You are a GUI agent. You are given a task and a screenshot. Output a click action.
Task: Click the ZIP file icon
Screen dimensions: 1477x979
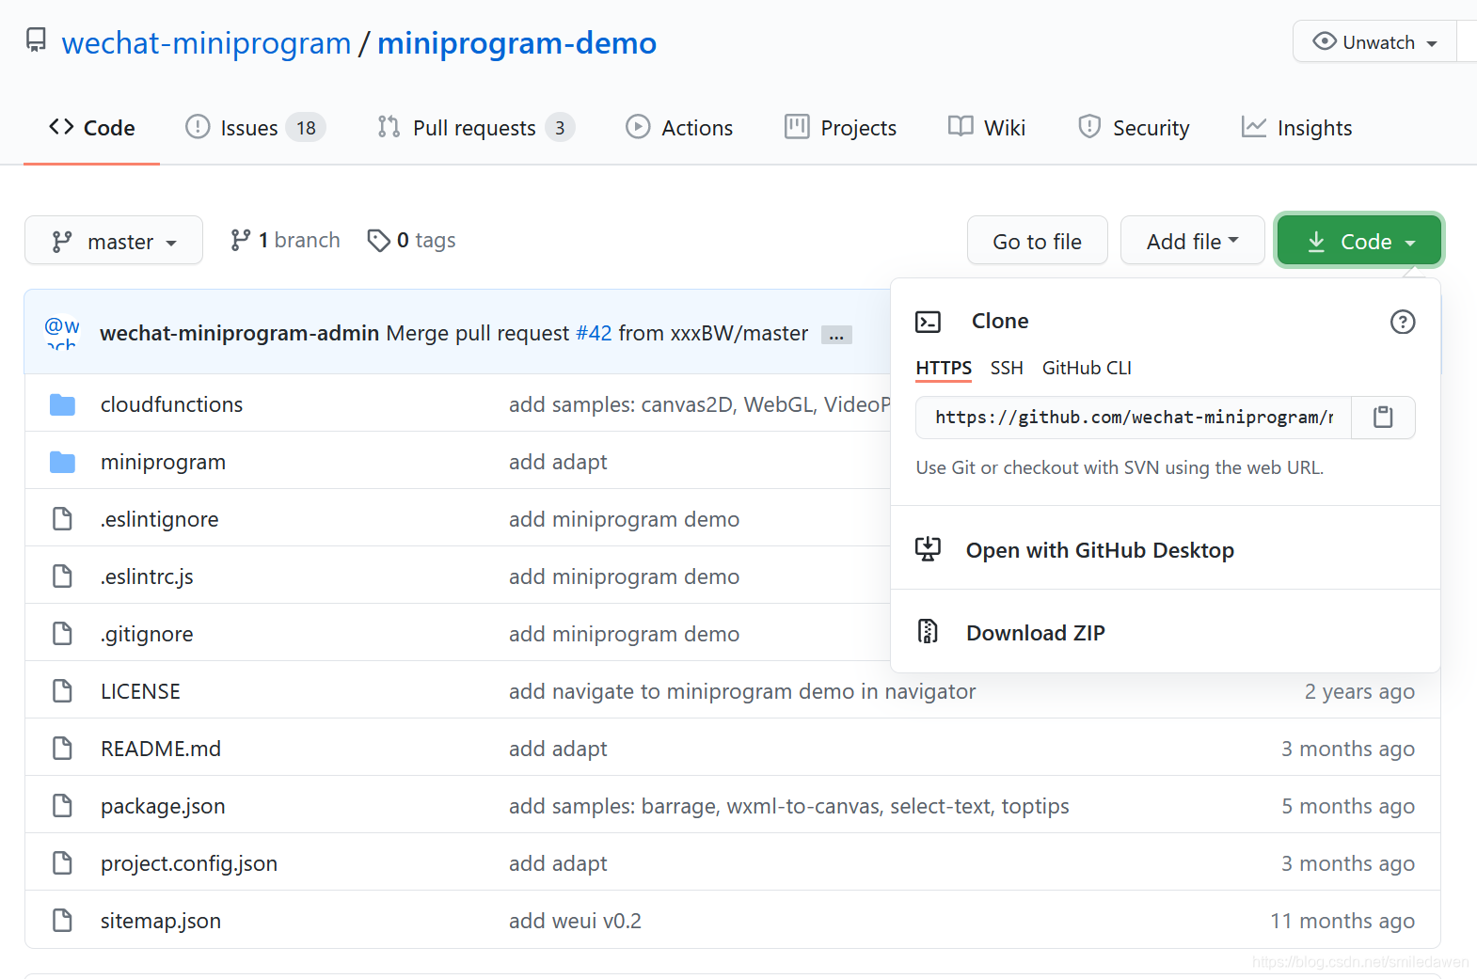[928, 631]
